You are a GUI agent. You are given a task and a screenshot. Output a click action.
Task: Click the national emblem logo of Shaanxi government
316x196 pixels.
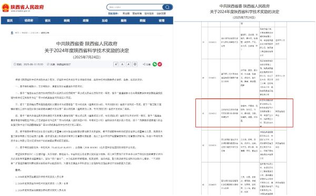[5, 8]
